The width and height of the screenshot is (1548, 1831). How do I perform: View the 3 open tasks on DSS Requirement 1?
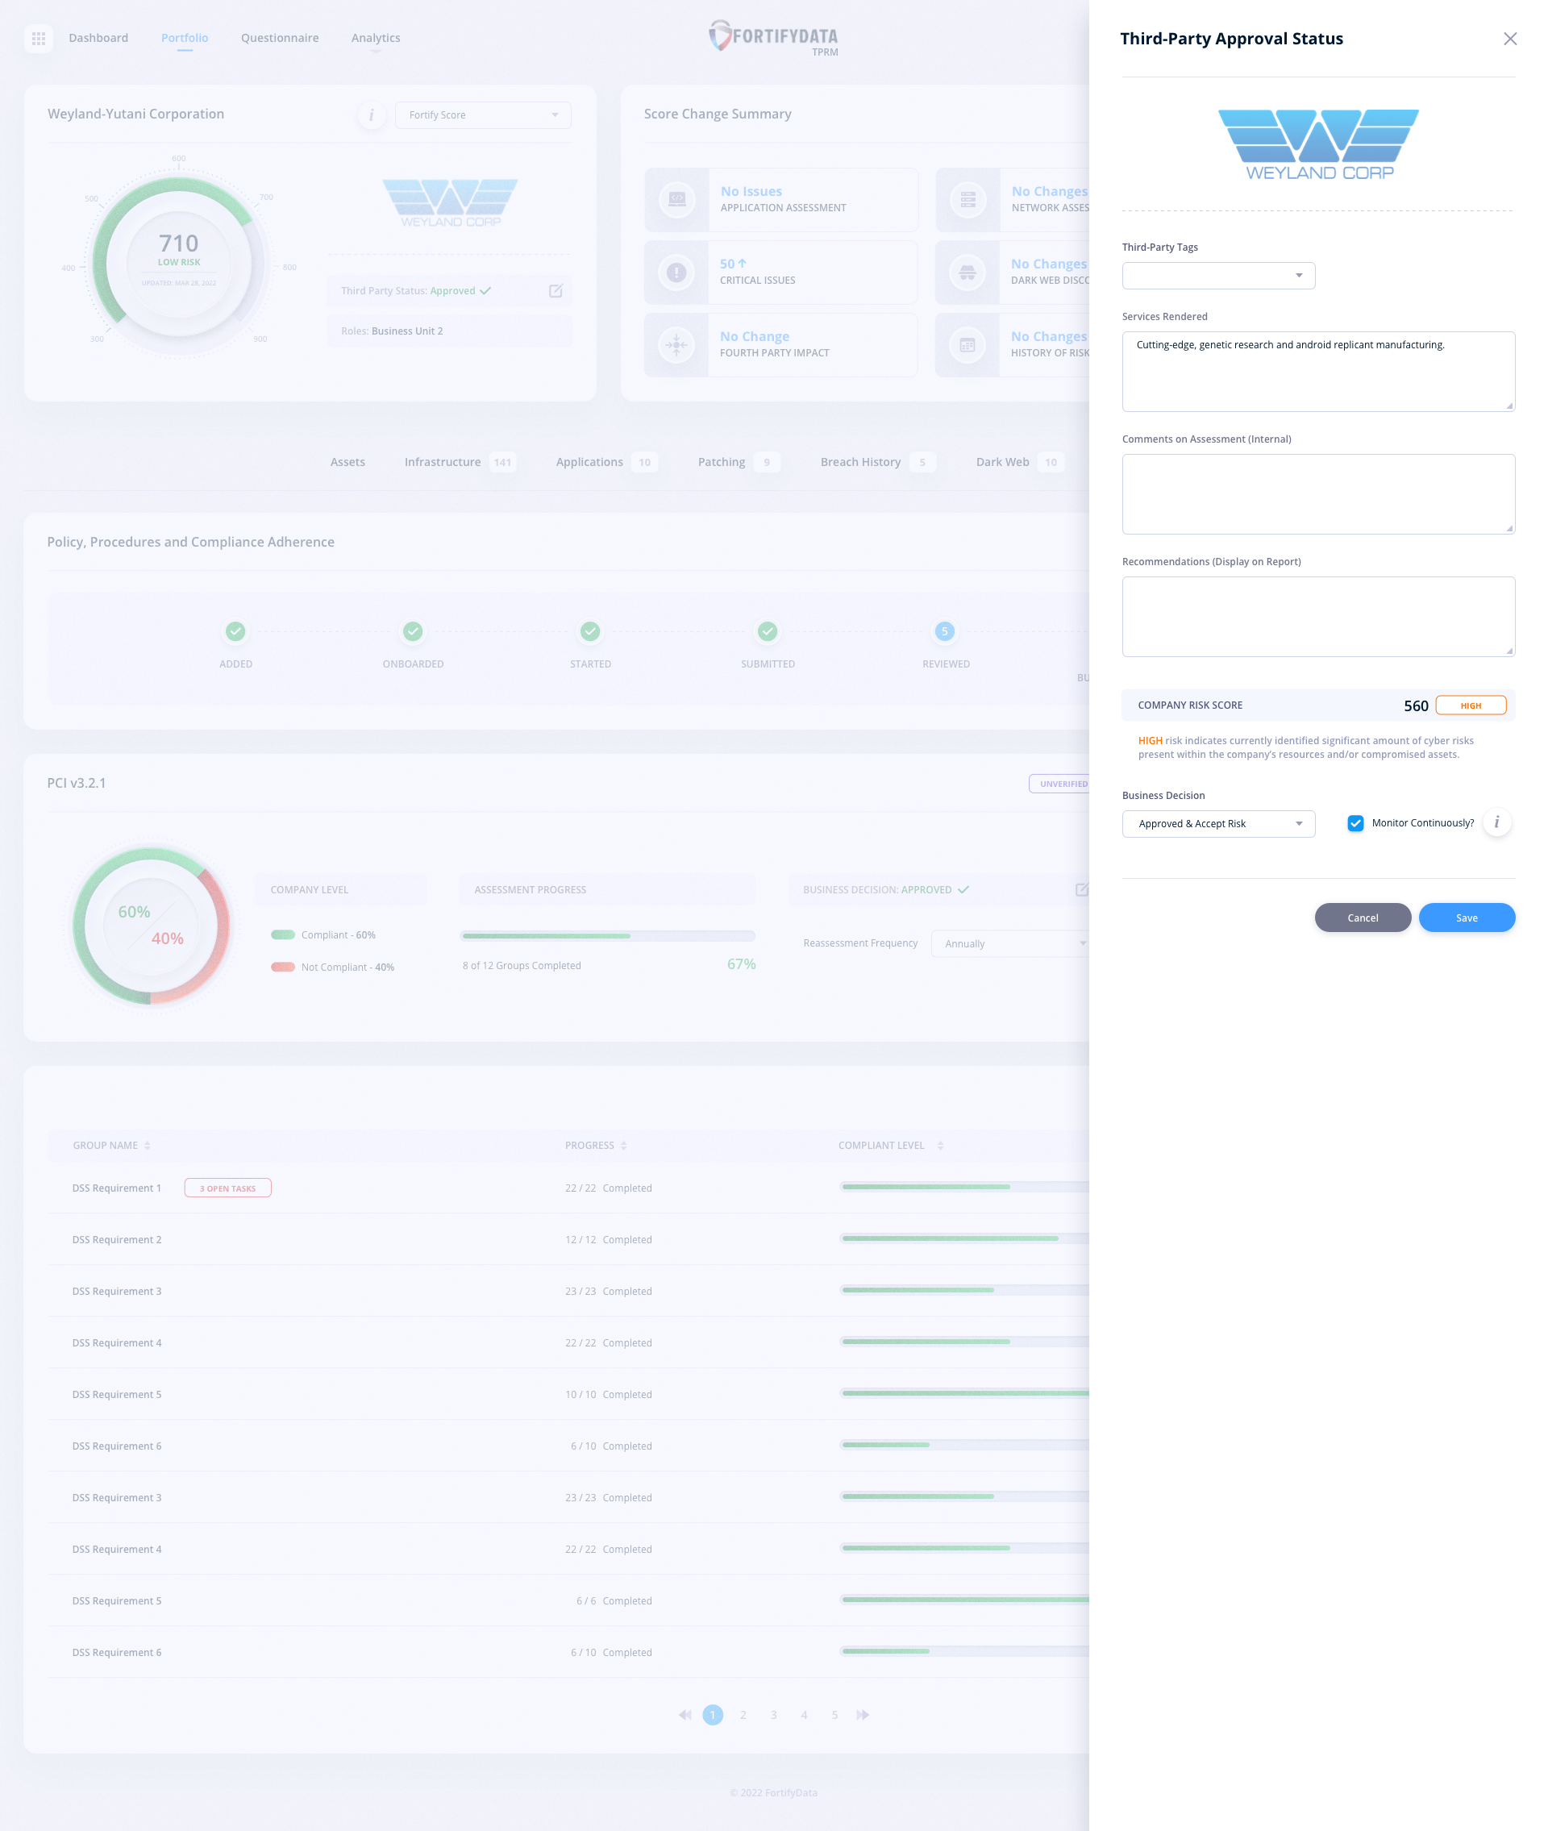click(227, 1187)
